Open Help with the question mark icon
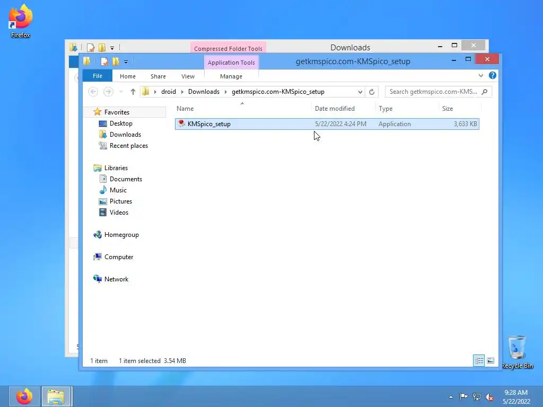543x407 pixels. (x=493, y=75)
